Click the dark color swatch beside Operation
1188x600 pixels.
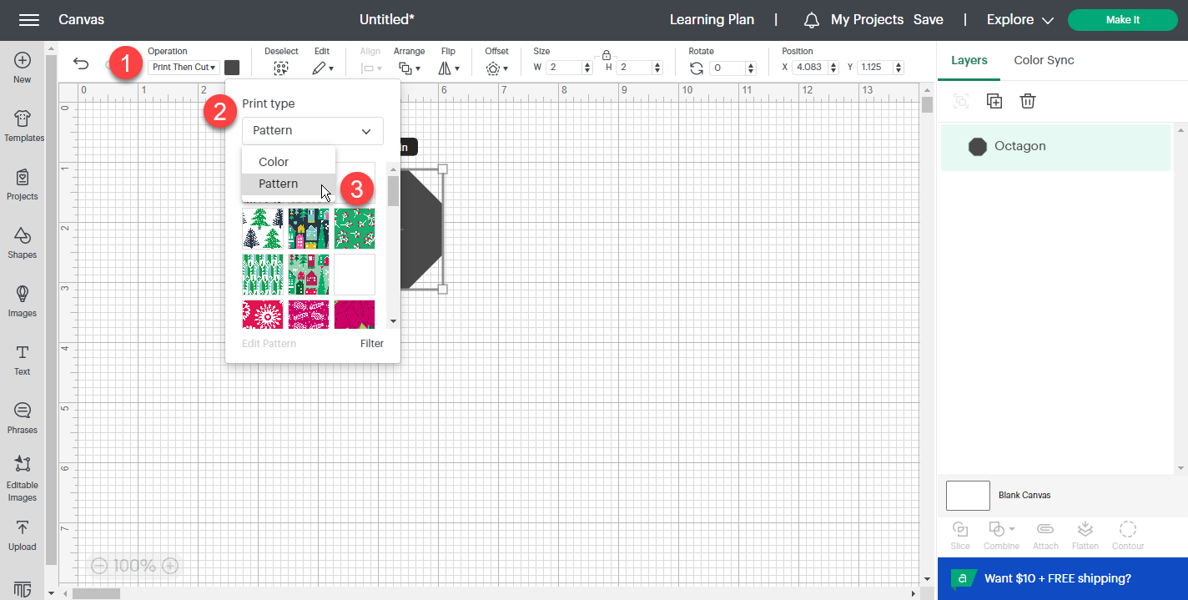click(232, 68)
